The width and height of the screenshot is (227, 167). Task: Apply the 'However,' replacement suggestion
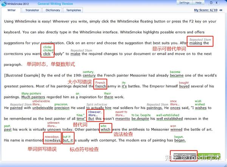[95, 112]
